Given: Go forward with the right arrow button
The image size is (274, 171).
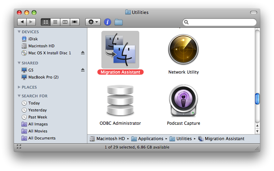Looking at the screenshot, I should click(31, 22).
